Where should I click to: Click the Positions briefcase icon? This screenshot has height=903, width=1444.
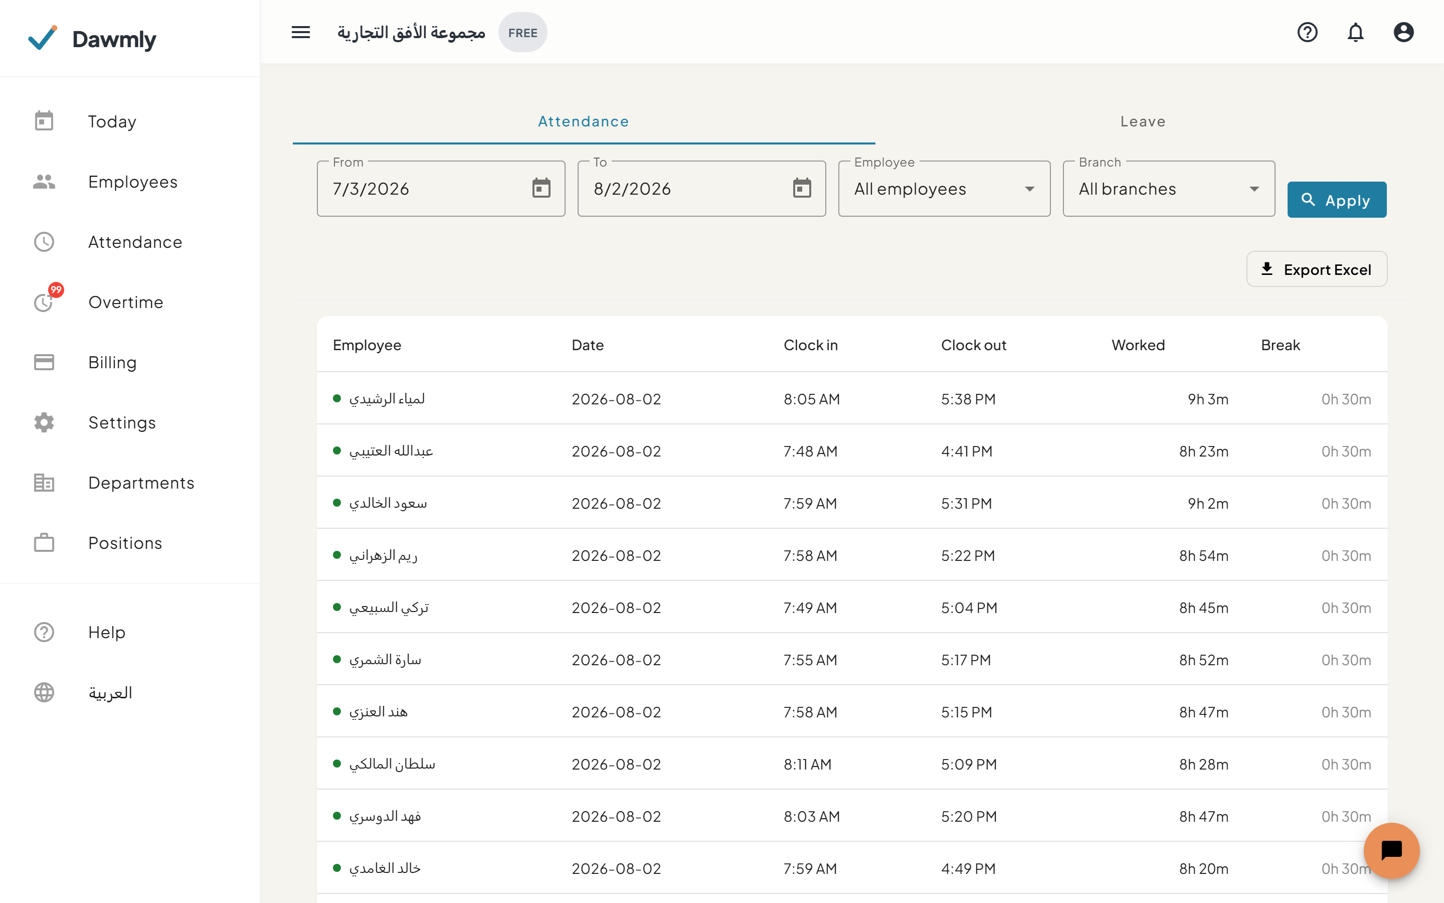click(44, 543)
